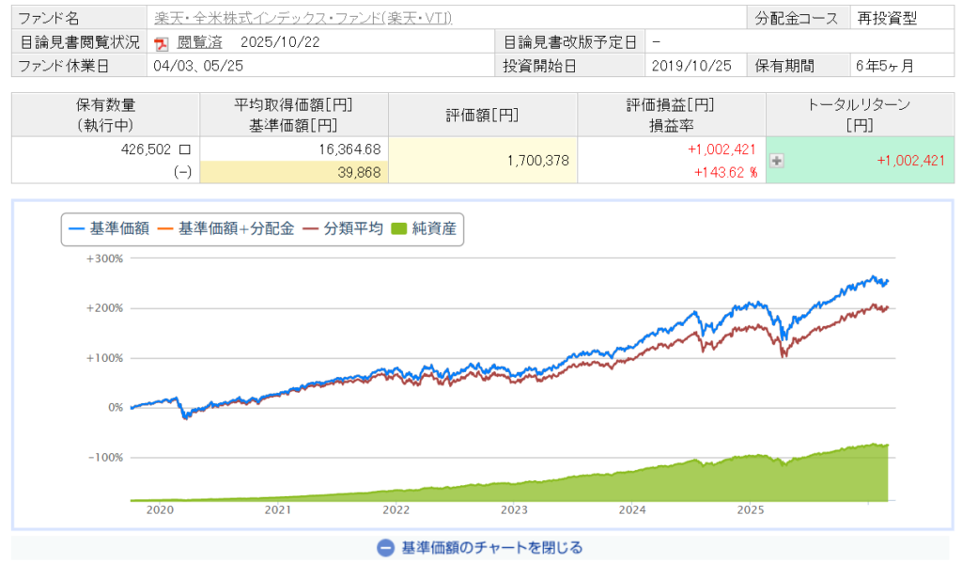
Task: Select the 2023 label on chart axis
Action: (x=514, y=510)
